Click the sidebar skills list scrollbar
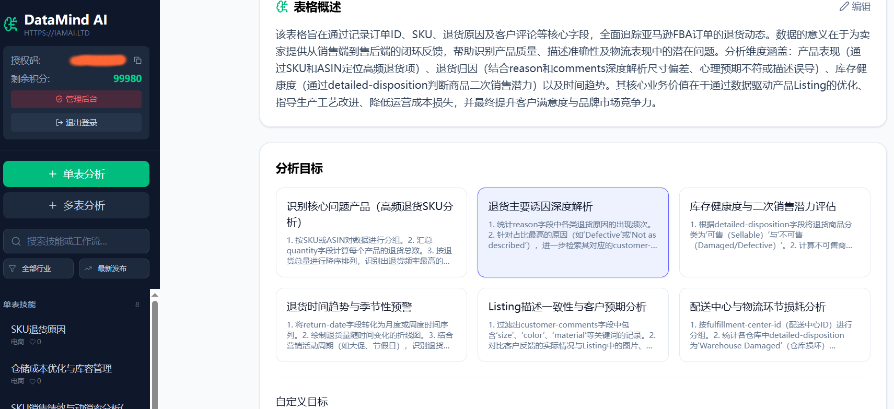Screen dimensions: 894x409 (155, 355)
